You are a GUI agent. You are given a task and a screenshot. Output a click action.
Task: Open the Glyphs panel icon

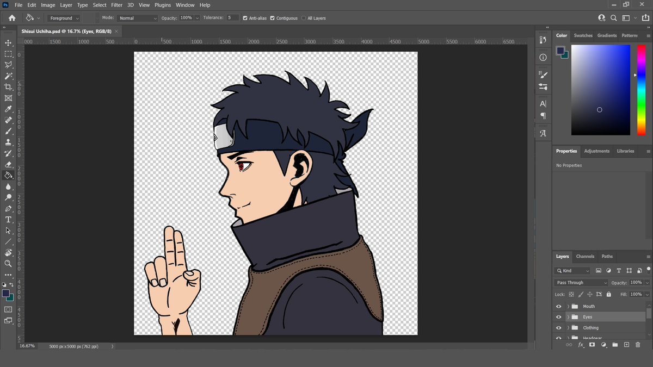coord(543,133)
